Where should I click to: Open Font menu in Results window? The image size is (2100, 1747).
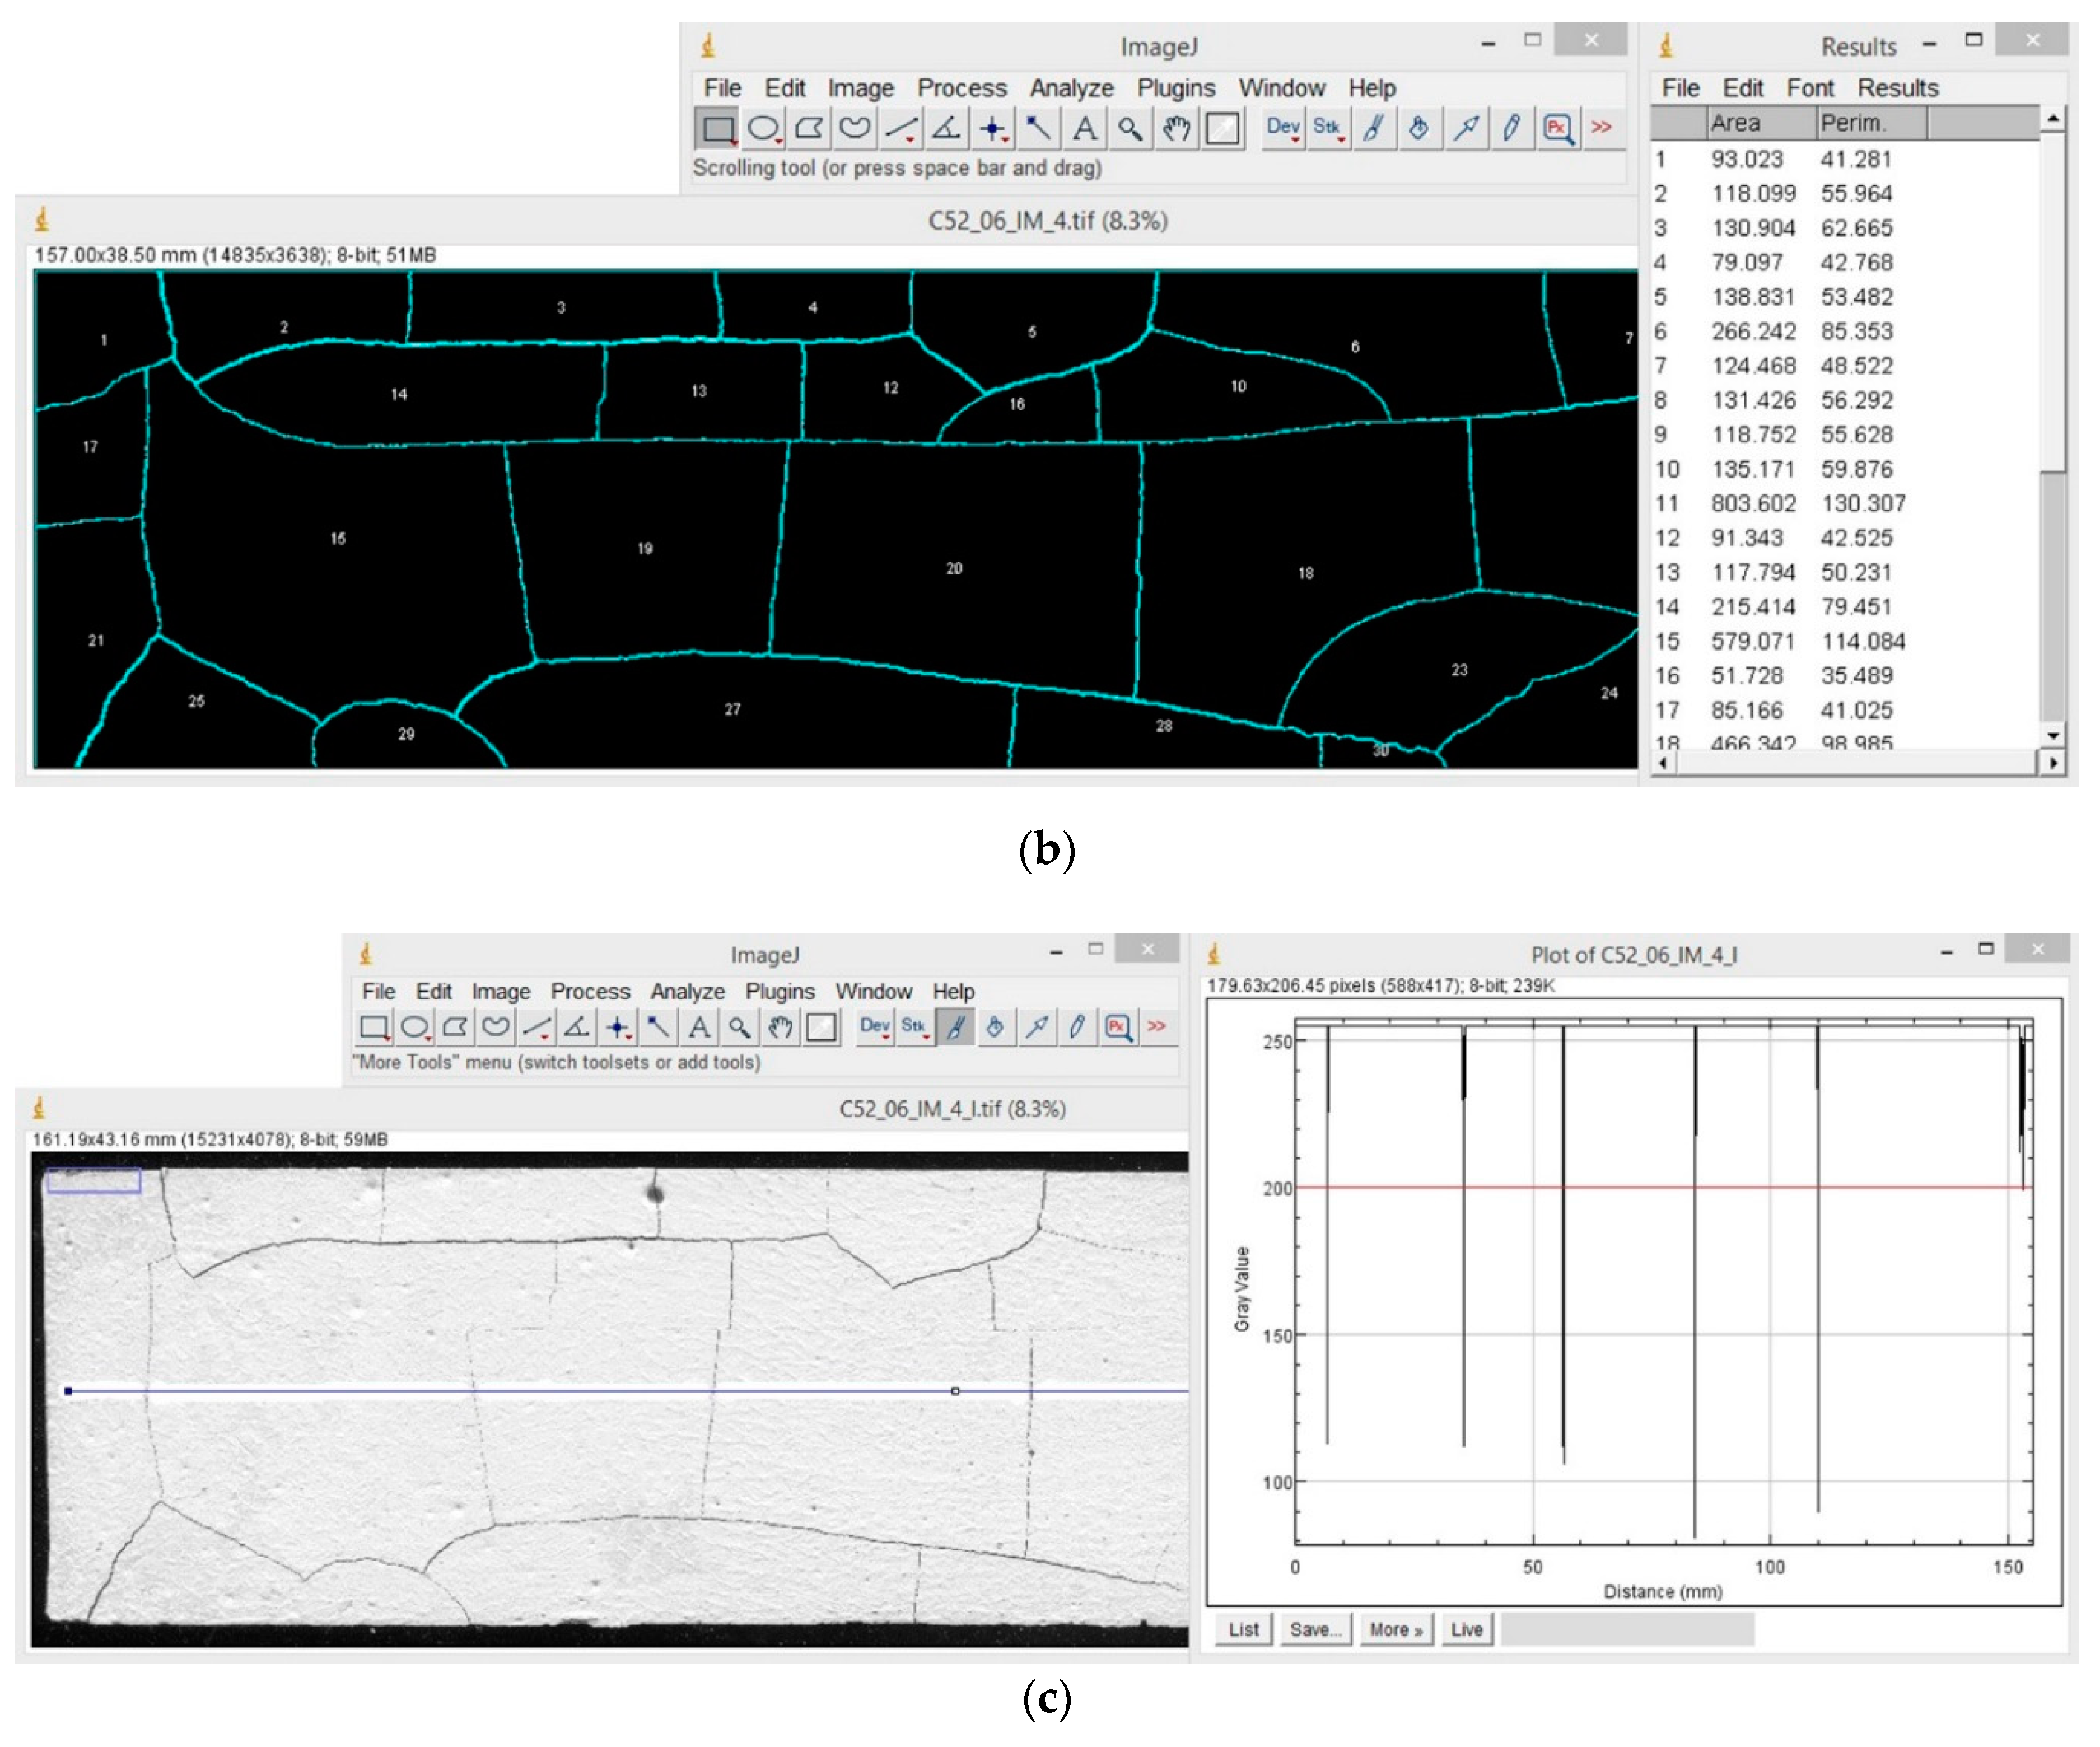[1810, 88]
